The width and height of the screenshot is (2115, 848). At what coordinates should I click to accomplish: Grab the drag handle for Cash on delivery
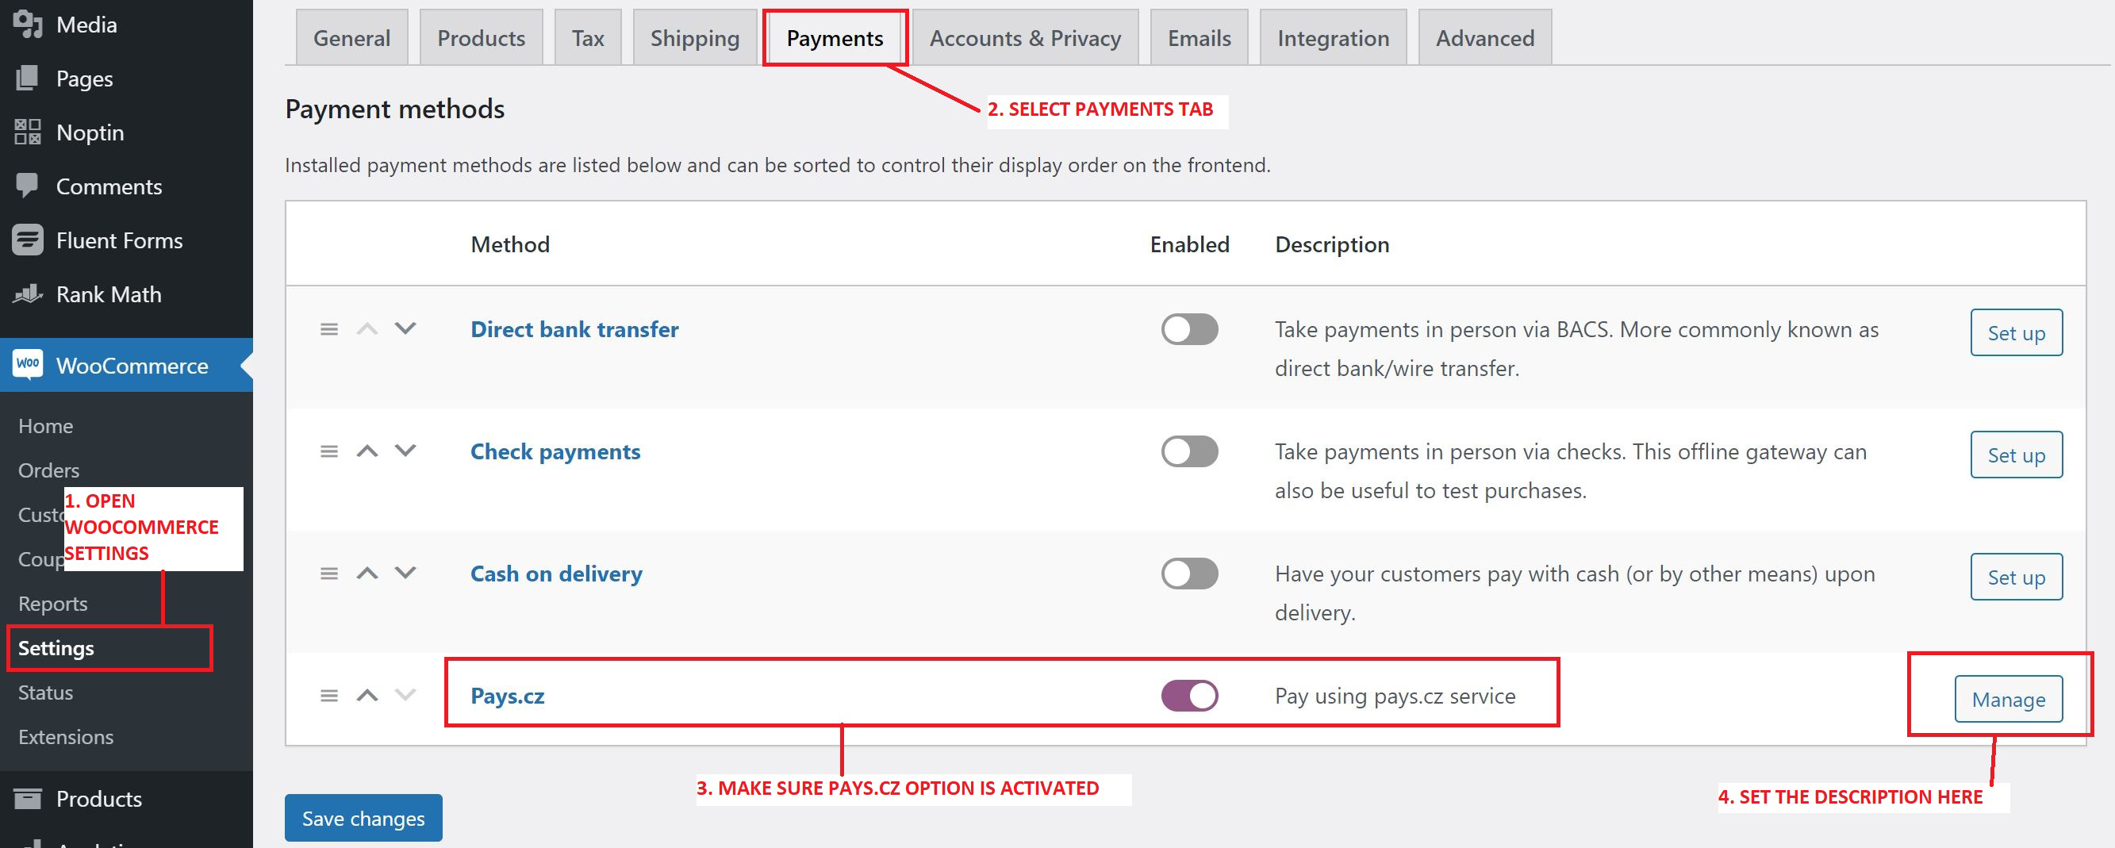tap(329, 574)
